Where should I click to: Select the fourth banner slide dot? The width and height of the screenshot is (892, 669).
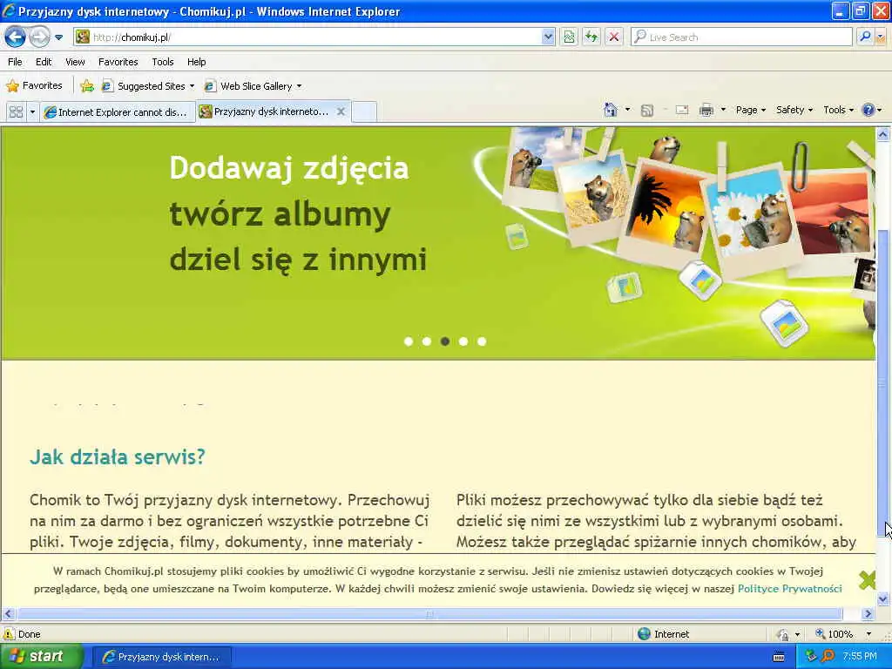[x=463, y=341]
